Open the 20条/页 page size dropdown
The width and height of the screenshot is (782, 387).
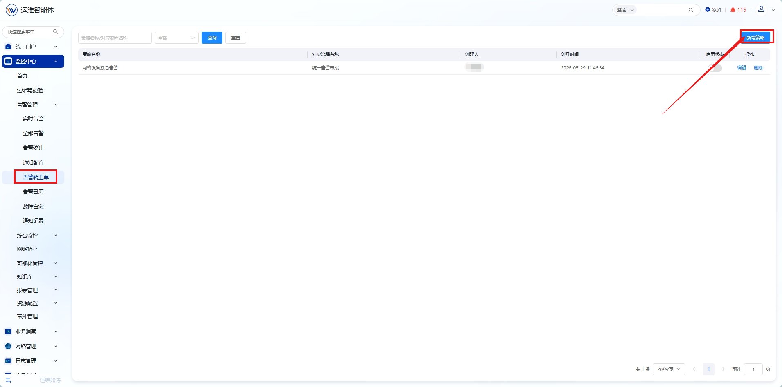click(669, 369)
